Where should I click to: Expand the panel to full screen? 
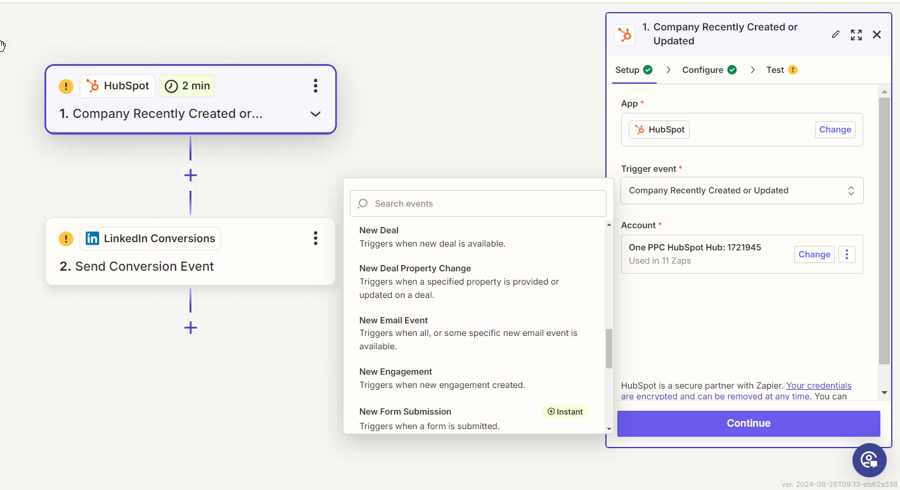coord(856,35)
